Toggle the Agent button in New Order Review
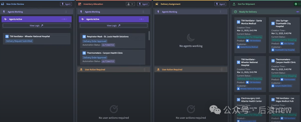Screen dimensions: 301x122 coord(66,4)
